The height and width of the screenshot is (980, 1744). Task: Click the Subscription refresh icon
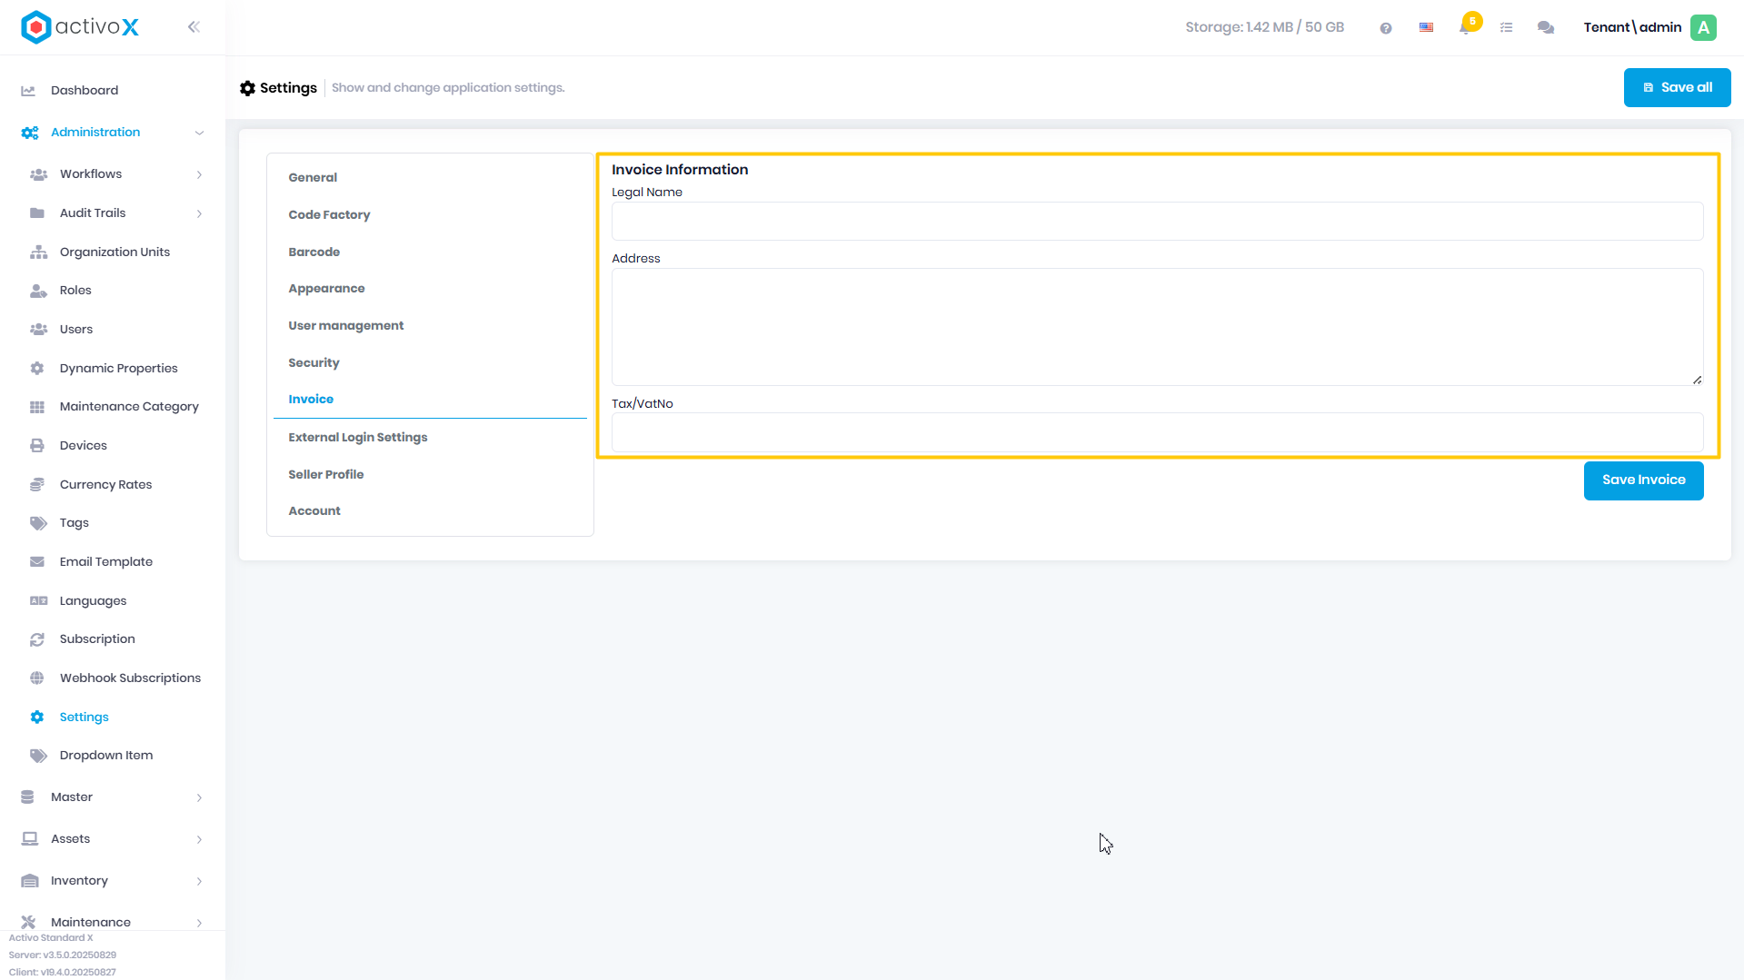pyautogui.click(x=37, y=639)
